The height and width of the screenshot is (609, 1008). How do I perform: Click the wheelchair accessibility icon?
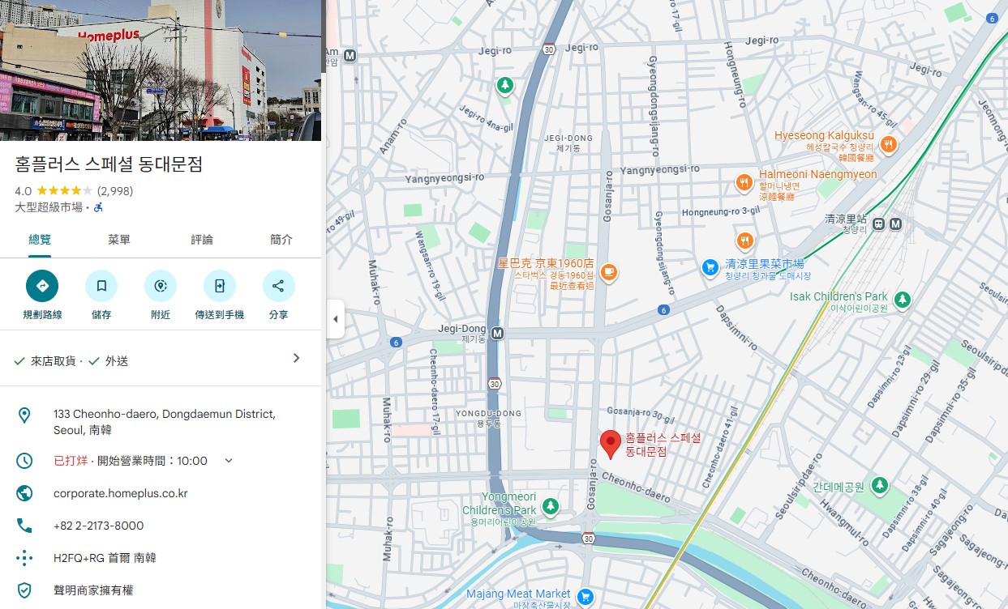pos(98,208)
